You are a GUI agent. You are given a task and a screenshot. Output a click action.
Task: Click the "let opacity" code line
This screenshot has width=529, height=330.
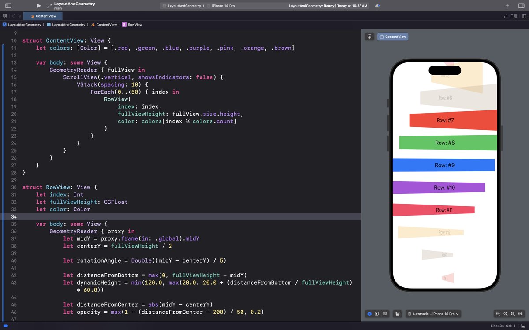[164, 312]
